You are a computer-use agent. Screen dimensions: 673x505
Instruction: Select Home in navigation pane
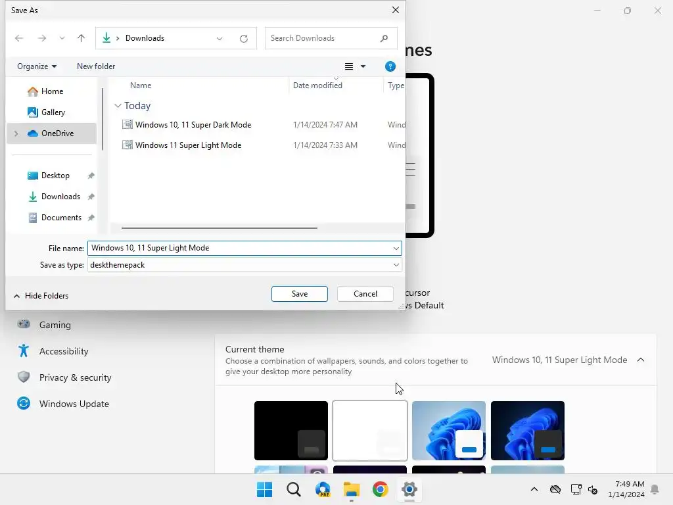click(x=51, y=91)
